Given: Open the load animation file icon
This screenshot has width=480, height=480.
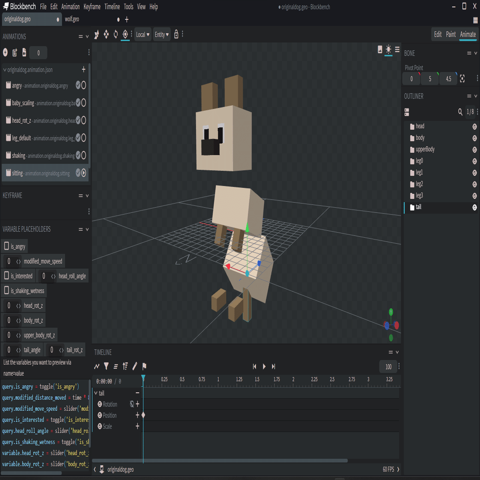Looking at the screenshot, I should click(15, 53).
